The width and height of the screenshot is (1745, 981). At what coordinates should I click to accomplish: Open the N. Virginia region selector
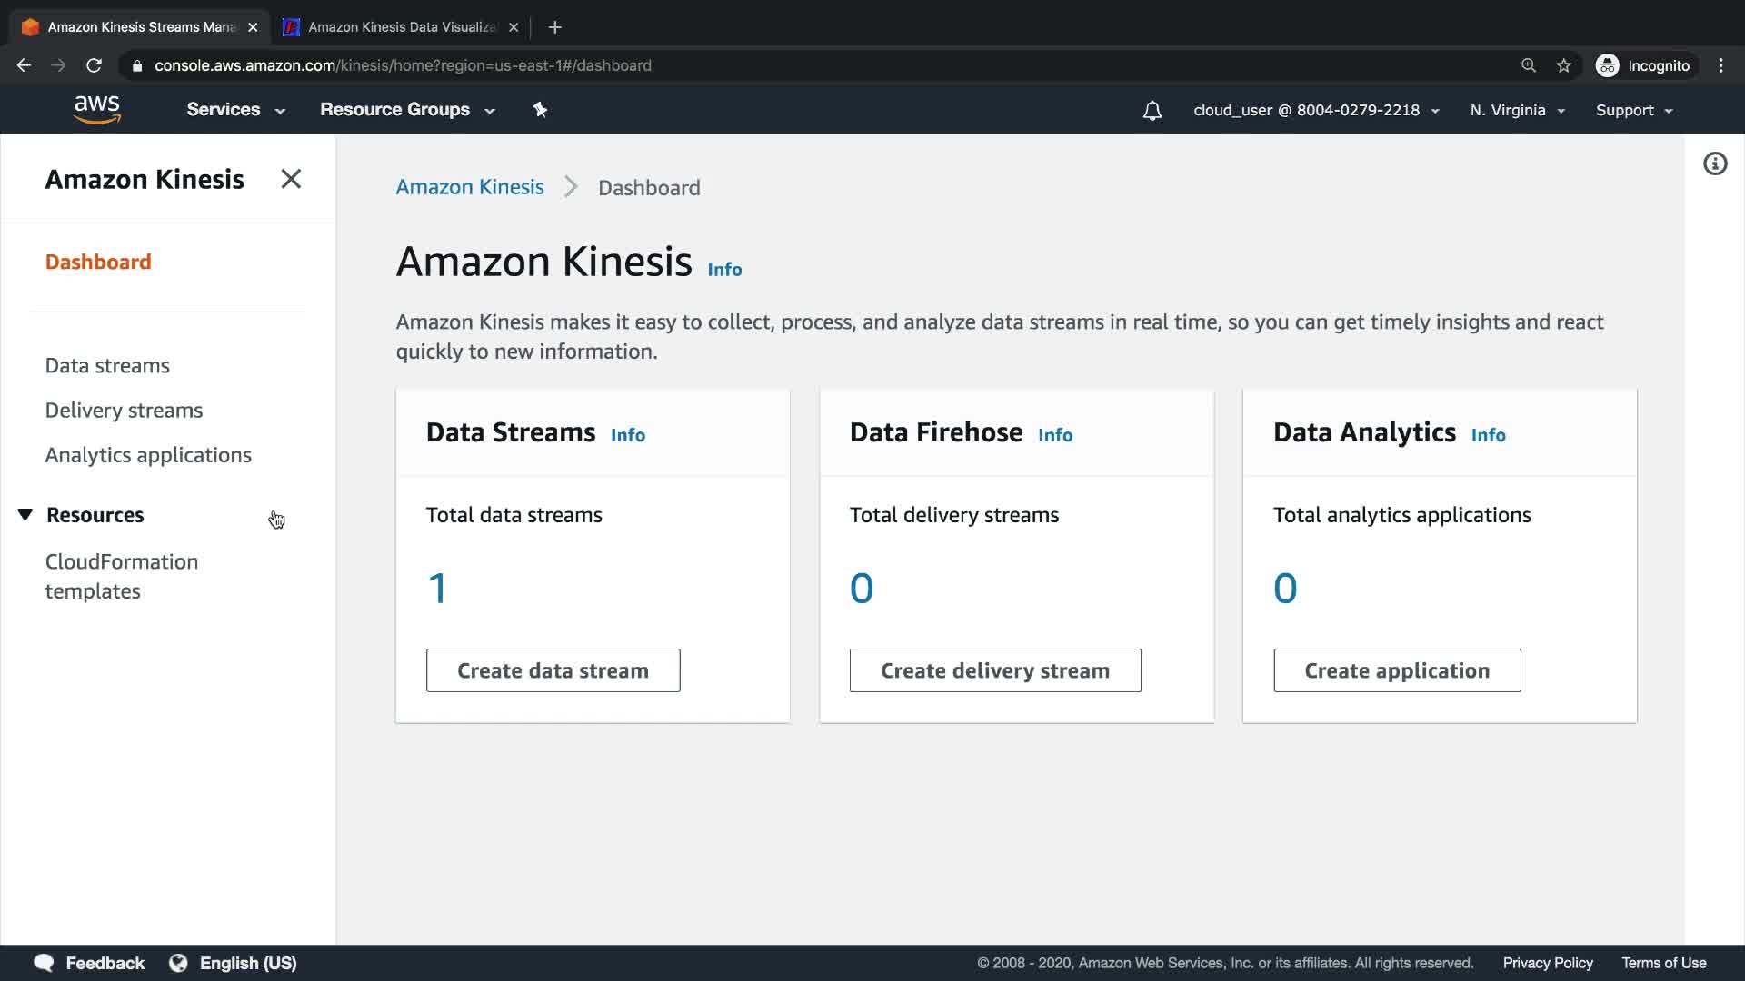click(1516, 110)
